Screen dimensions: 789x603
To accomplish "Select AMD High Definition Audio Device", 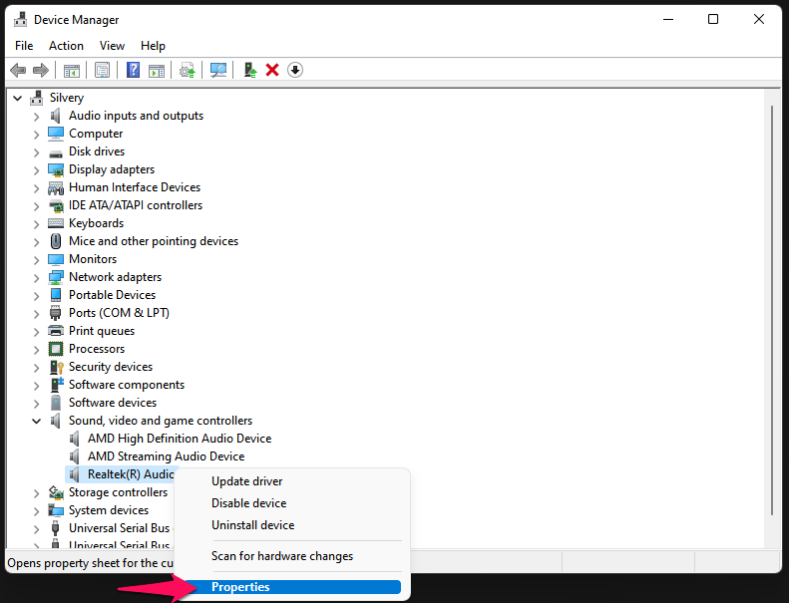I will click(179, 439).
